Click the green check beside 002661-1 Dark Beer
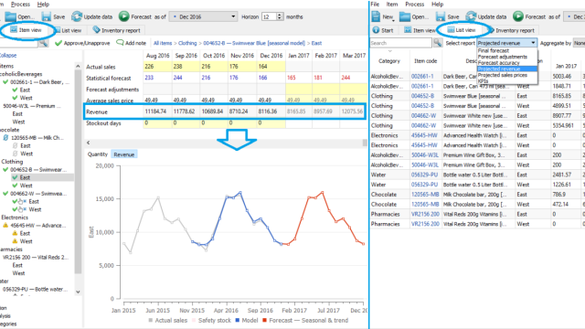585x329 pixels. (5, 82)
